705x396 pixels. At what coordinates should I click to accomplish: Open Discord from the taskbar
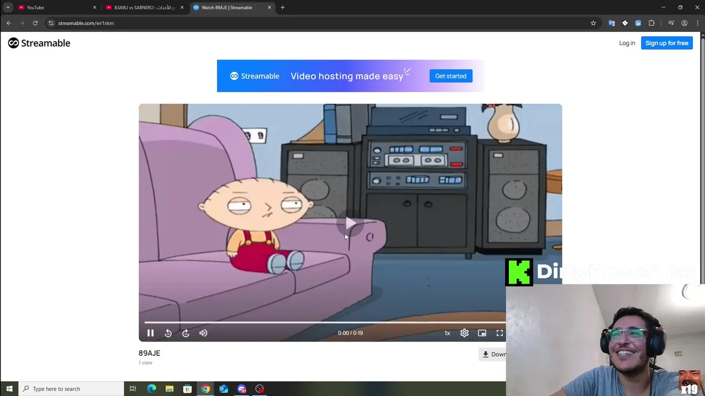click(242, 389)
